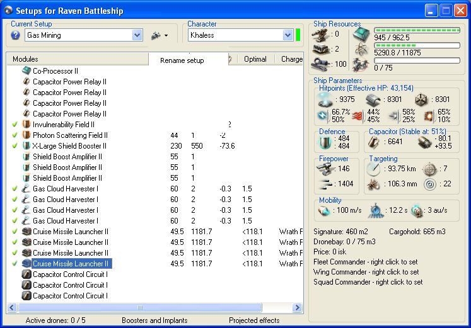Select the highlighted Cruise Missile Launcher II row

click(70, 264)
